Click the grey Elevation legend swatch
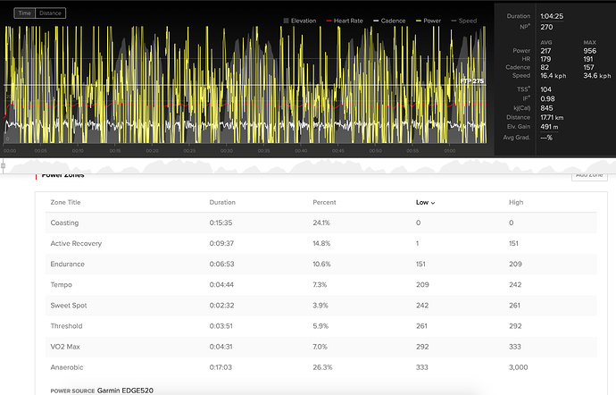This screenshot has width=616, height=395. [286, 21]
